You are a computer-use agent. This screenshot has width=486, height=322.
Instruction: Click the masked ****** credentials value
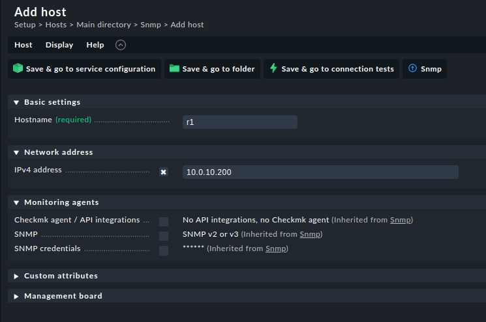click(193, 247)
